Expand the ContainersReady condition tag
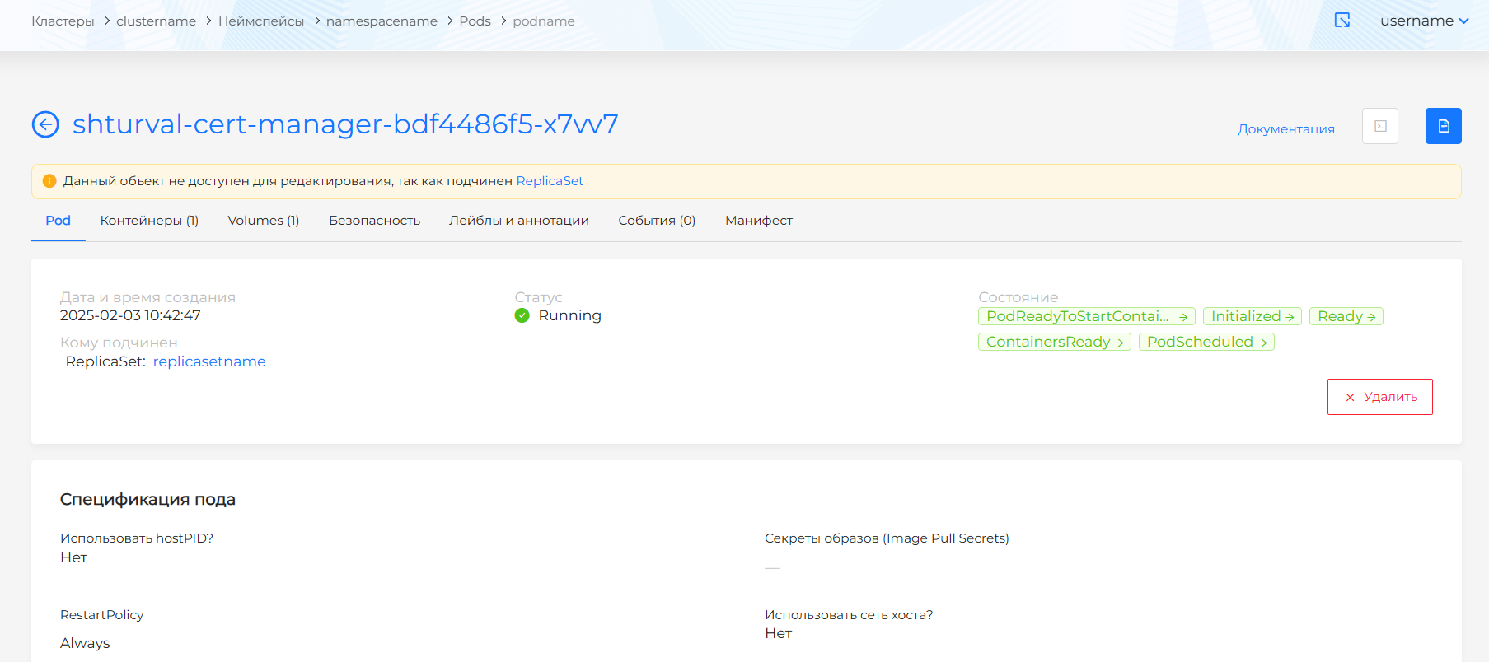The height and width of the screenshot is (662, 1489). point(1054,342)
